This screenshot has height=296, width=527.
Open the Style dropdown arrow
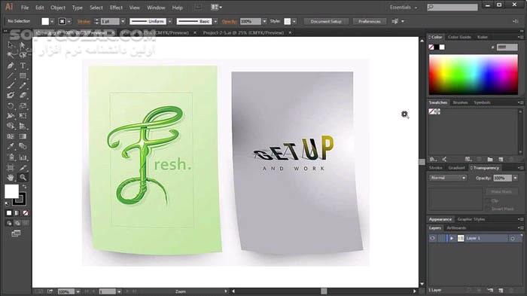pyautogui.click(x=294, y=21)
